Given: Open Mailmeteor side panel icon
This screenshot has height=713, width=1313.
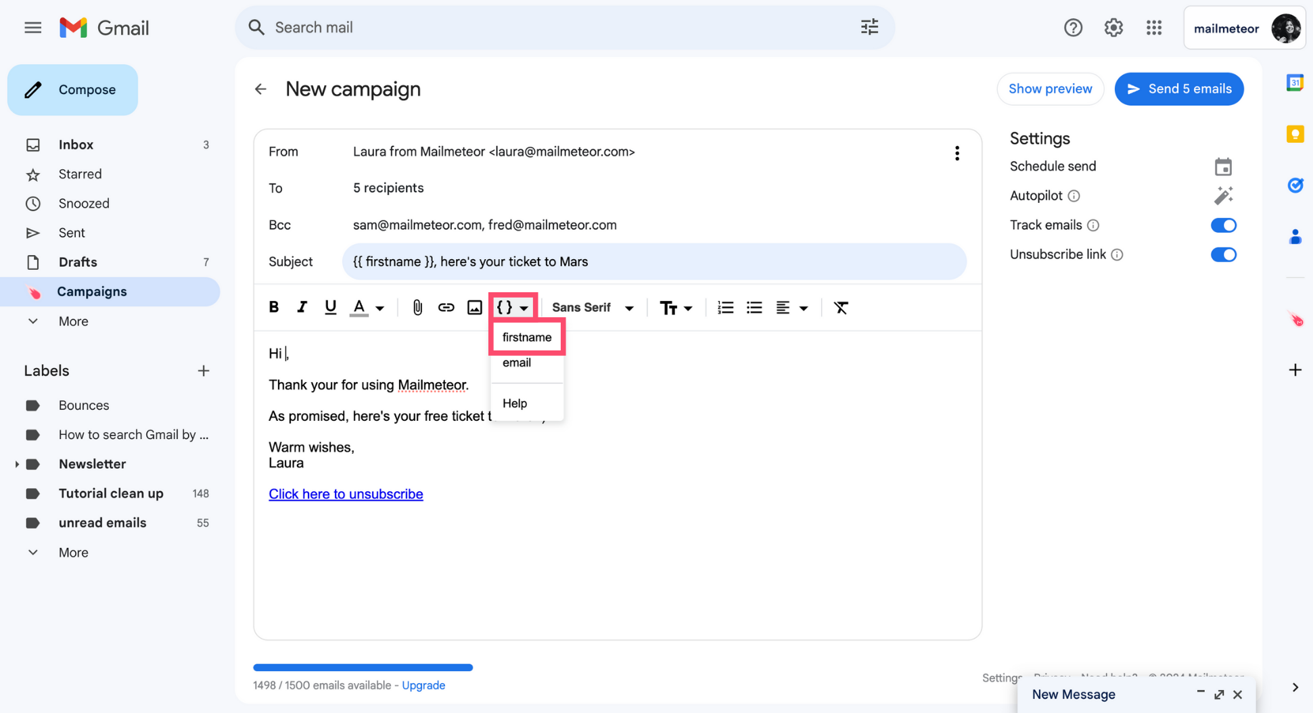Looking at the screenshot, I should click(x=1295, y=319).
